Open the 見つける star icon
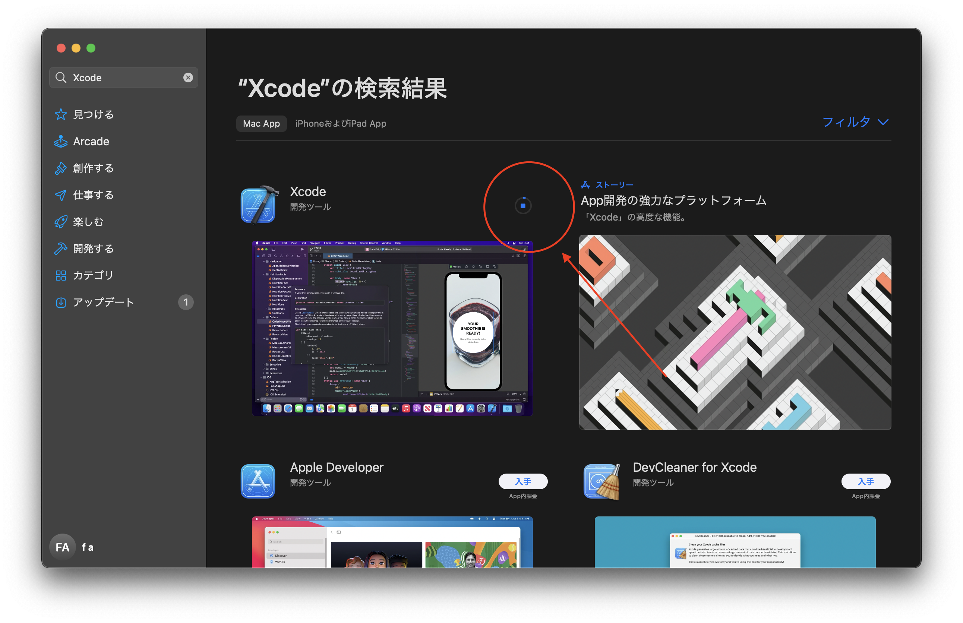Screen dimensions: 963x623 pyautogui.click(x=61, y=114)
